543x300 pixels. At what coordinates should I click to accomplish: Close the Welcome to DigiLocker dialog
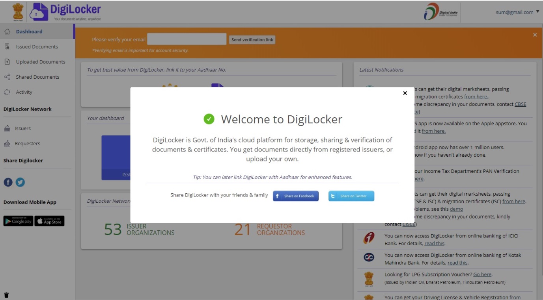point(405,93)
